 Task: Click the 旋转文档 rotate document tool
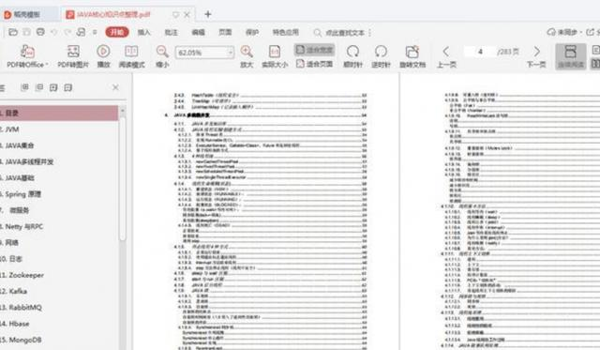[x=412, y=56]
